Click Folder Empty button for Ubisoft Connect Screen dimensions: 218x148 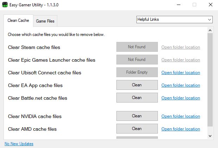[137, 72]
